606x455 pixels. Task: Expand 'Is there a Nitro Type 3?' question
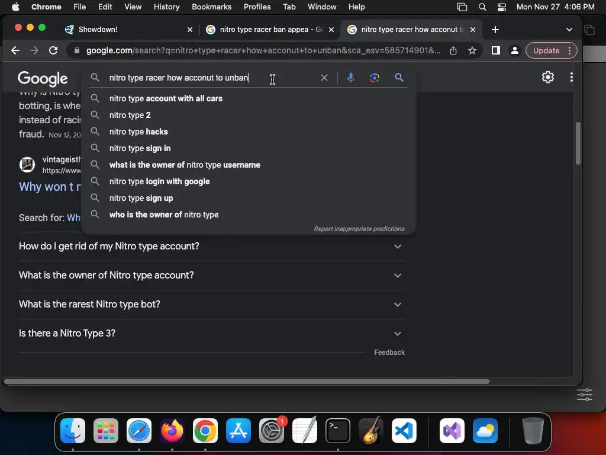(211, 334)
